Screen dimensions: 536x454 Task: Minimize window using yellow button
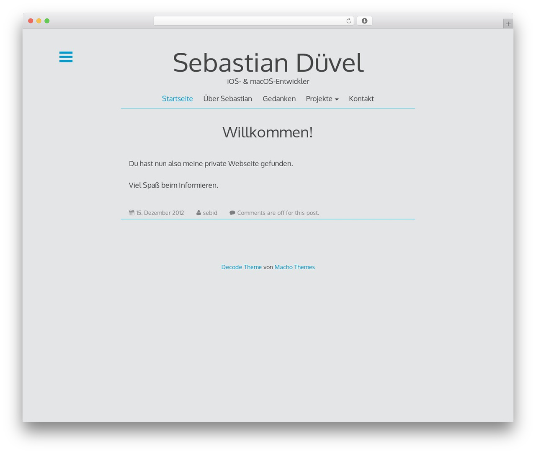[x=39, y=21]
